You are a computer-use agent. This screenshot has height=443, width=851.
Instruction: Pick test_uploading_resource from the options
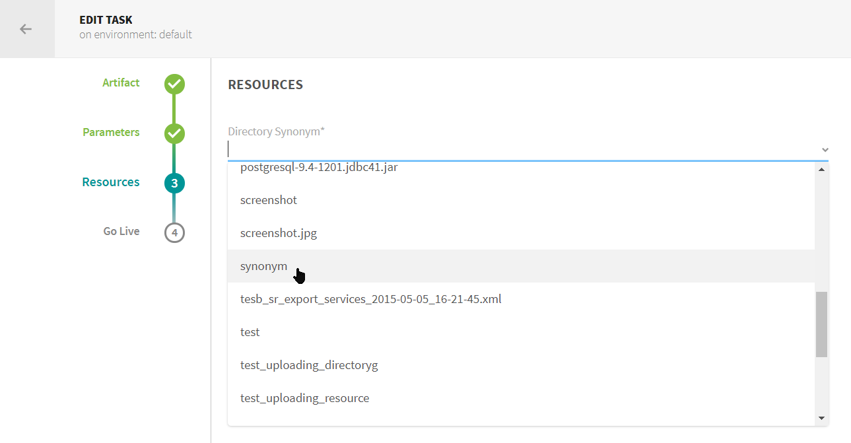coord(304,397)
